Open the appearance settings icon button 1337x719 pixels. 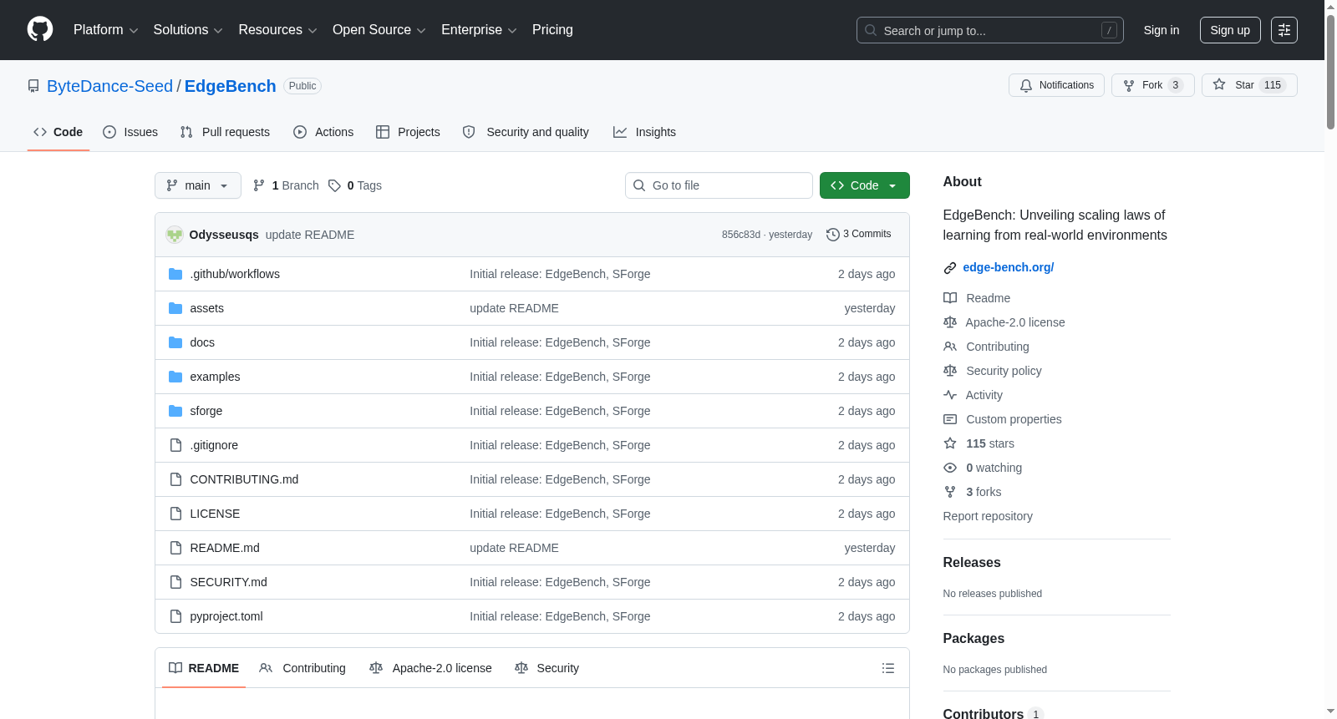(1284, 30)
